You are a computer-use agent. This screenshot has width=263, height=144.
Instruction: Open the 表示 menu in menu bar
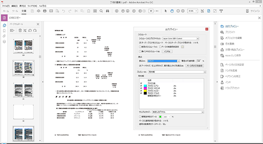point(23,6)
